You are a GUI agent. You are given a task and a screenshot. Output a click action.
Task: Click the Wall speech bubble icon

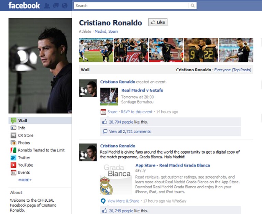pos(14,120)
